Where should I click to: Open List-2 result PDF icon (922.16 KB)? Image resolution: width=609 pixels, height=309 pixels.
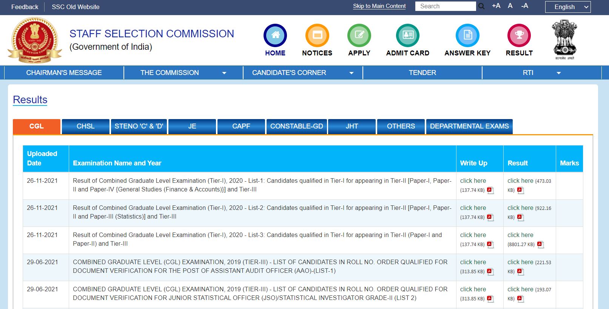click(520, 217)
